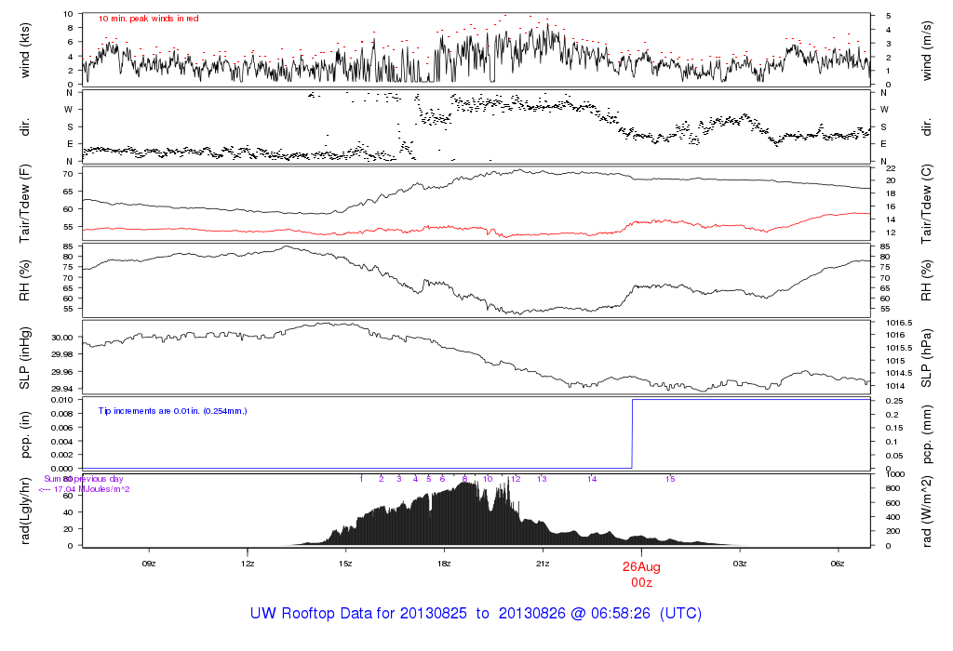Click the '12z' time axis label
Viewport: 953px width, 651px height.
tap(248, 564)
